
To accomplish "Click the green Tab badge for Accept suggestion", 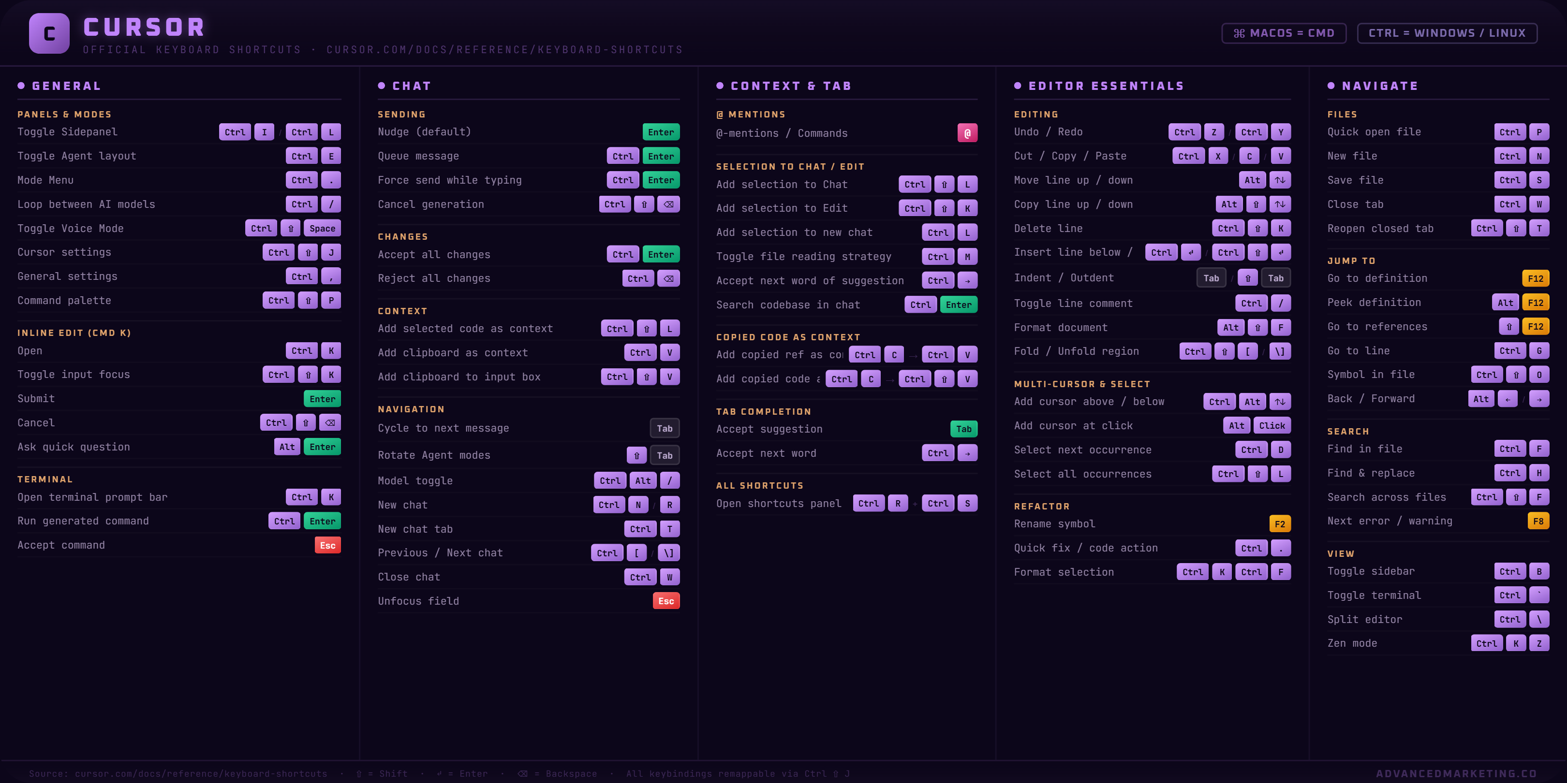I will pos(964,429).
